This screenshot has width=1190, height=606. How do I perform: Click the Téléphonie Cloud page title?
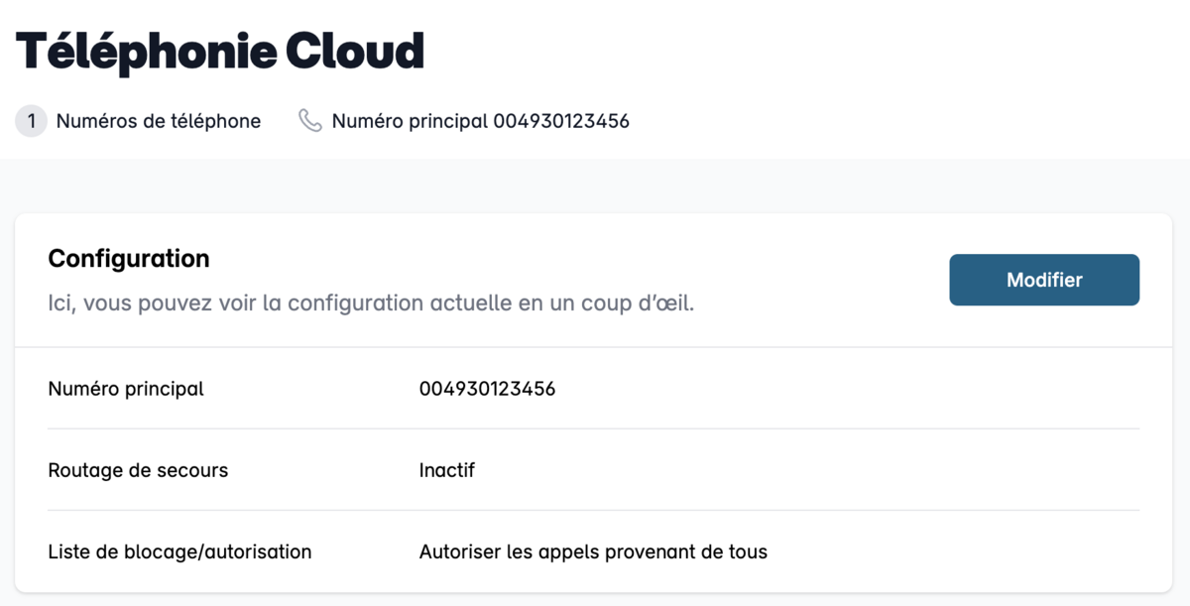click(x=220, y=52)
